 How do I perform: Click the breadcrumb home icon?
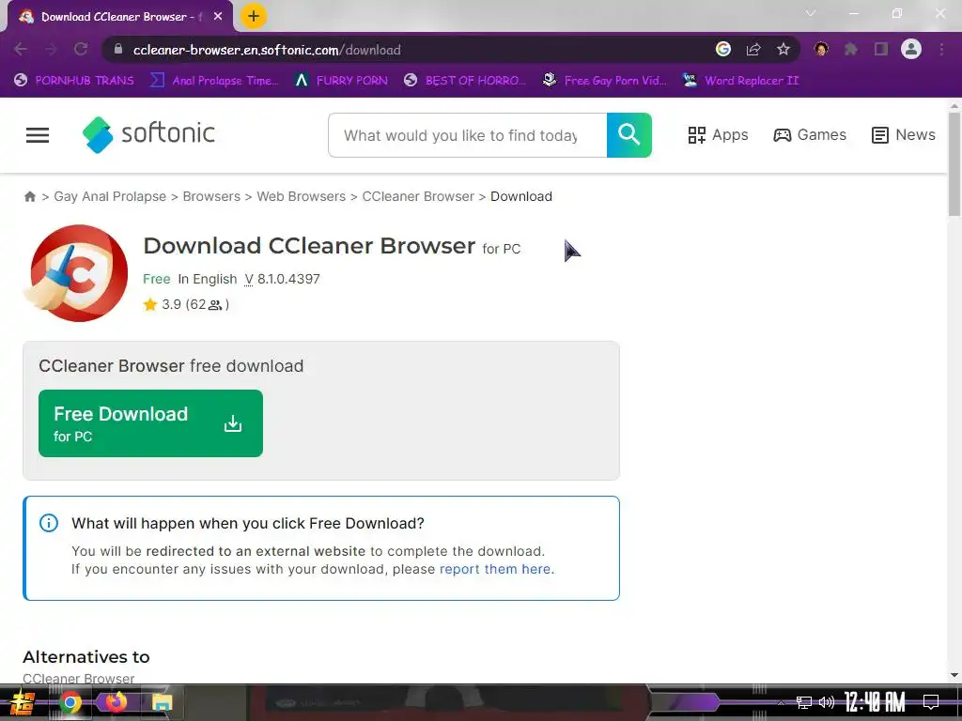[x=29, y=197]
